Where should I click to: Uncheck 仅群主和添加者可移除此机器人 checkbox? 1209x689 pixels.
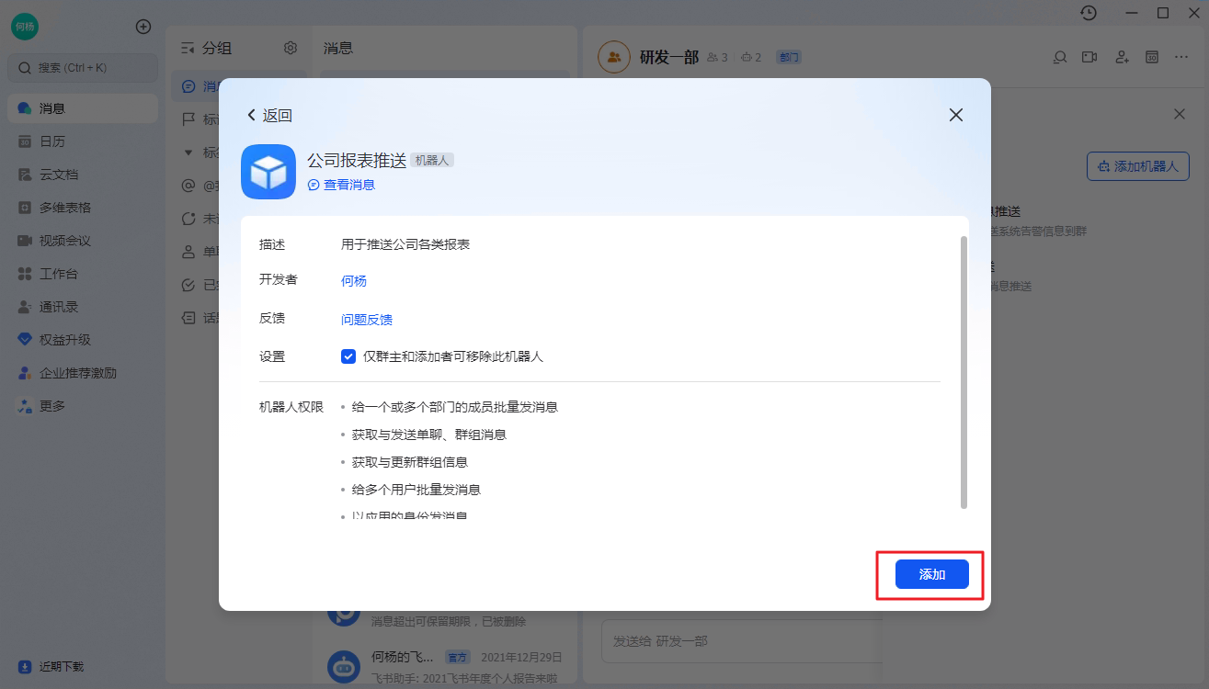click(x=348, y=356)
